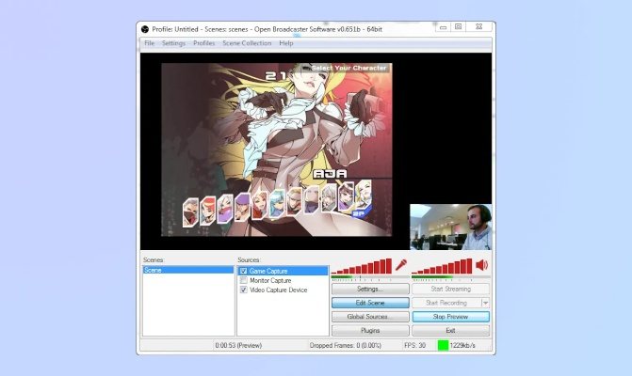Click the green bitrate status indicator

[x=443, y=346]
